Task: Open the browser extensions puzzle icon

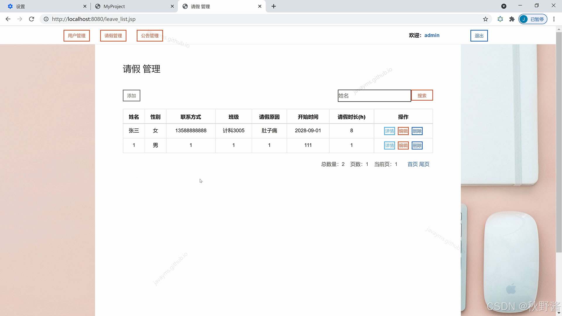Action: (x=512, y=19)
